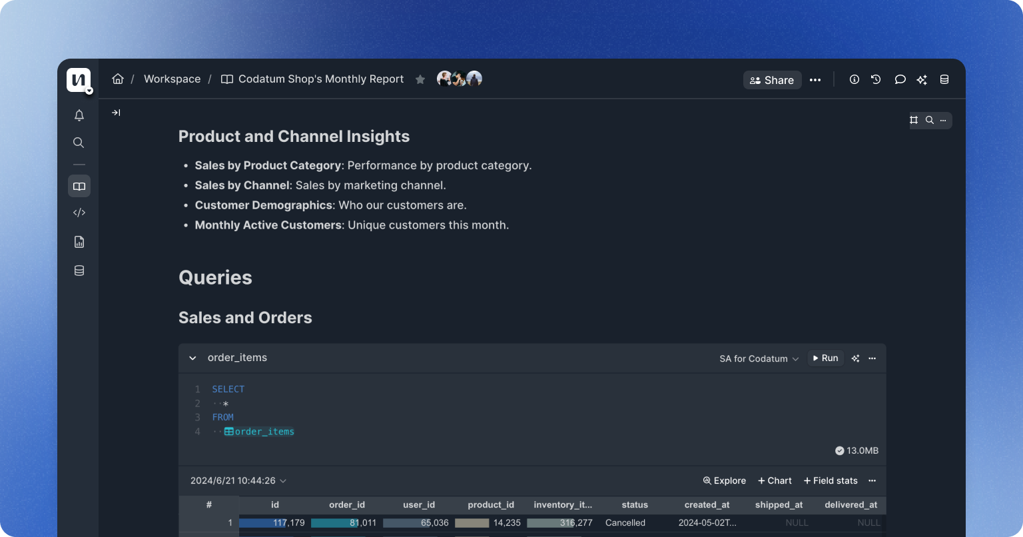Screen dimensions: 1023x537
Task: Open the comments speech bubble icon
Action: coord(900,79)
